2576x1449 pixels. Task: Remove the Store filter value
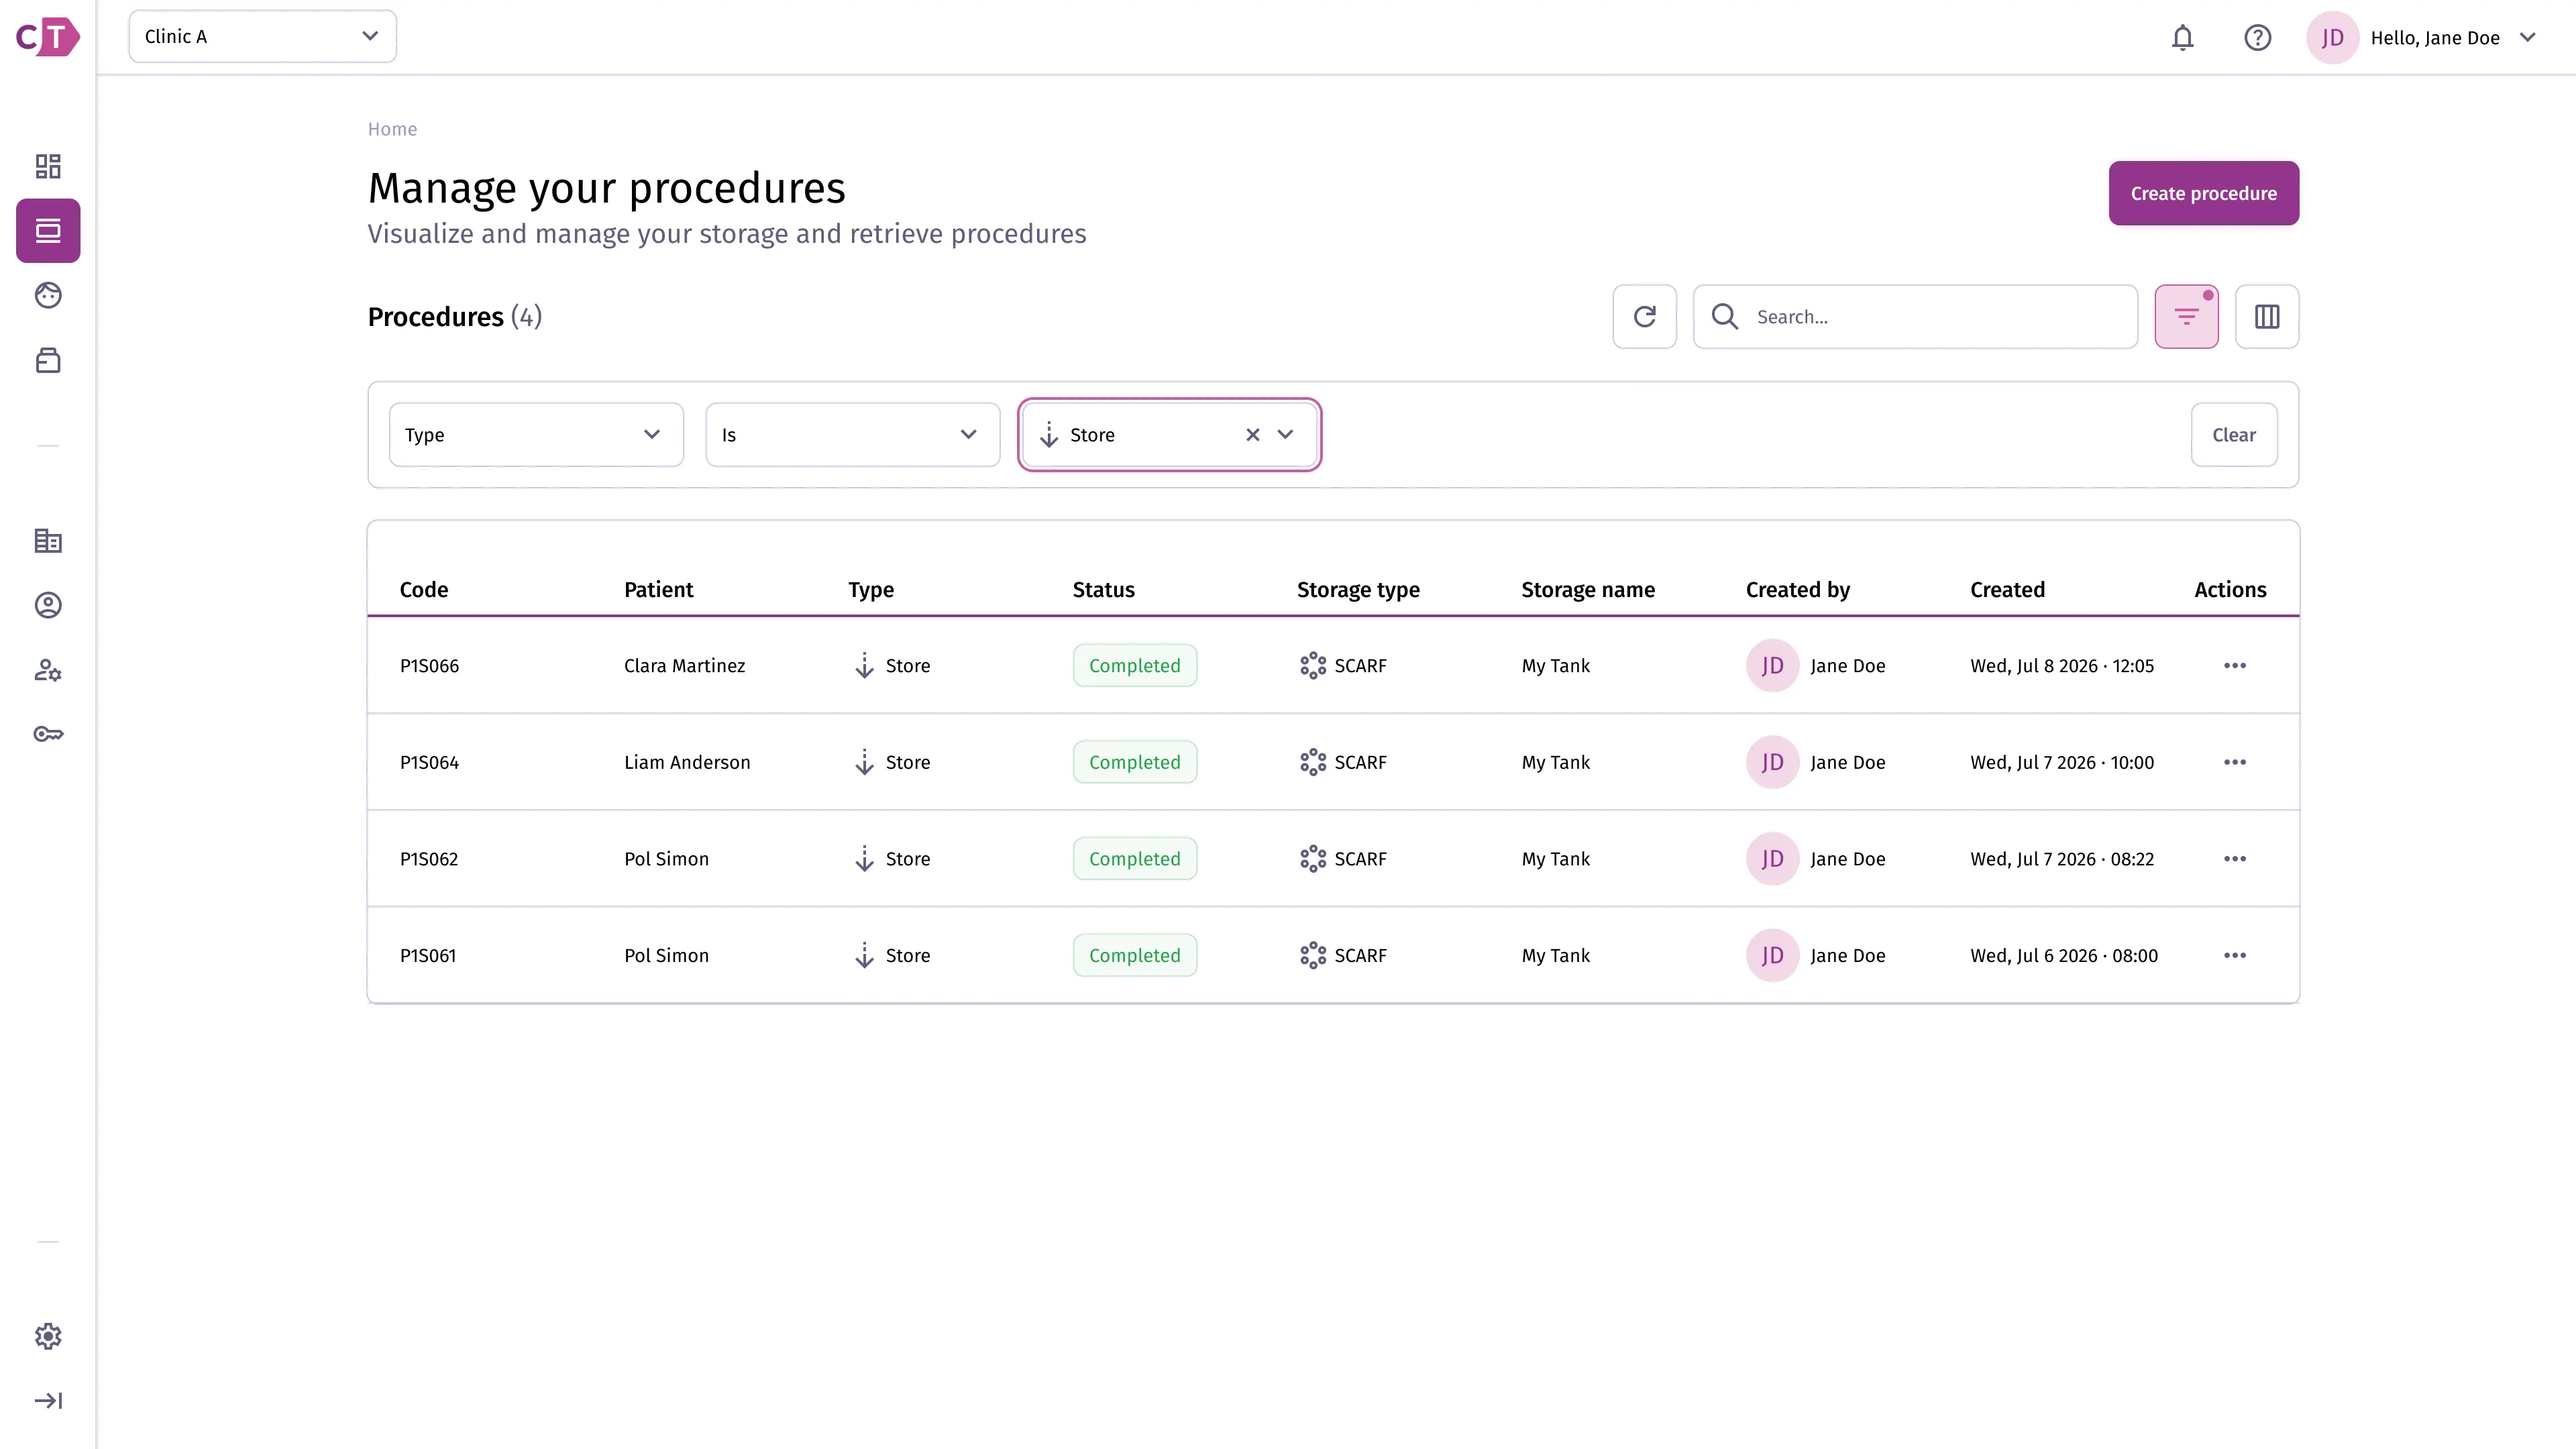pos(1253,434)
